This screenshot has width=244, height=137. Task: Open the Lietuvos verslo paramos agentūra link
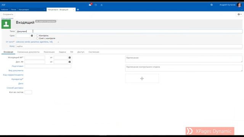[x=34, y=42]
